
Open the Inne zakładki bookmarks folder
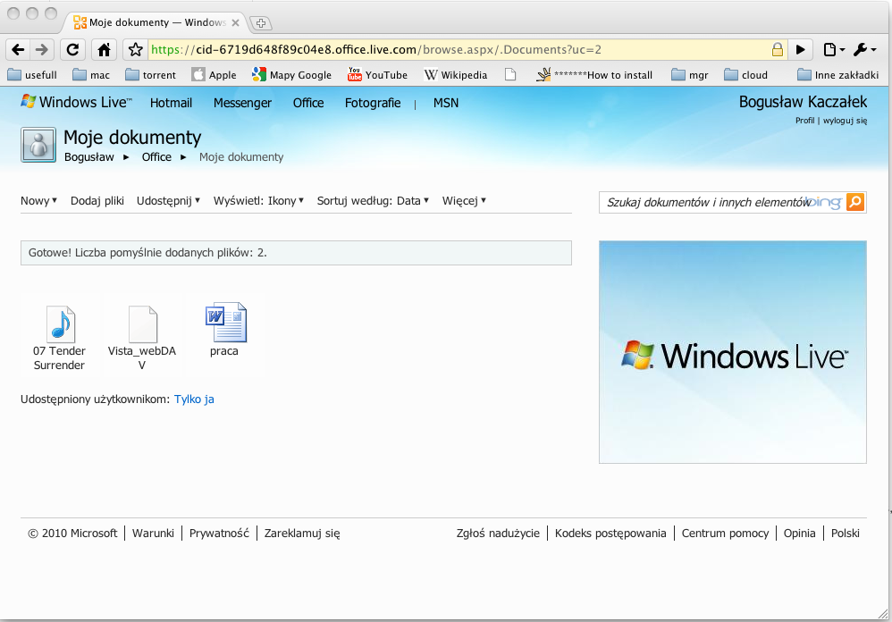837,74
